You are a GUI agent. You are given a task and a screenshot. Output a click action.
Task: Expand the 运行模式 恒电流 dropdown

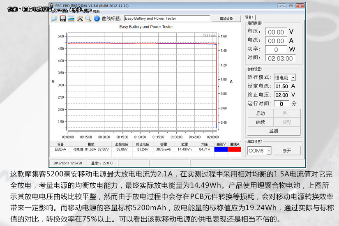(x=293, y=77)
